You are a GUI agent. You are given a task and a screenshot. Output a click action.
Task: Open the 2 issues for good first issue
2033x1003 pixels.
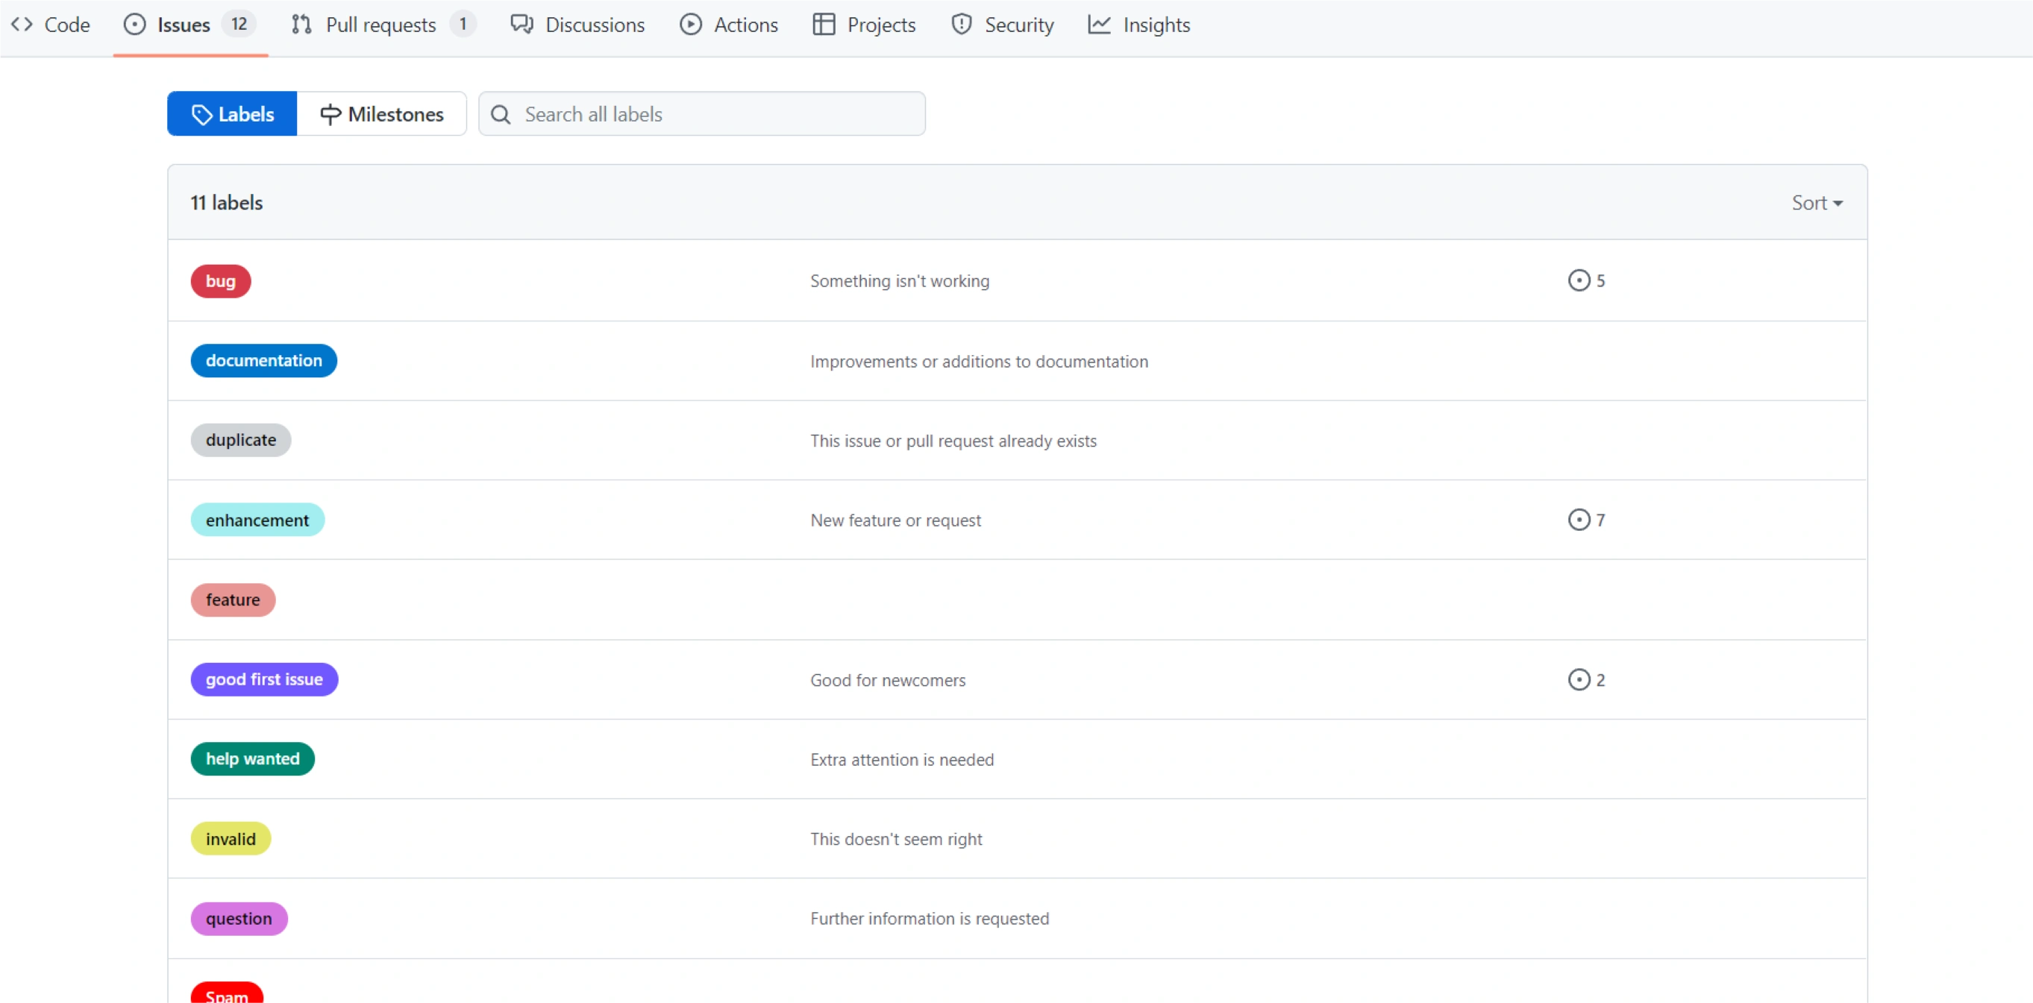coord(1586,679)
